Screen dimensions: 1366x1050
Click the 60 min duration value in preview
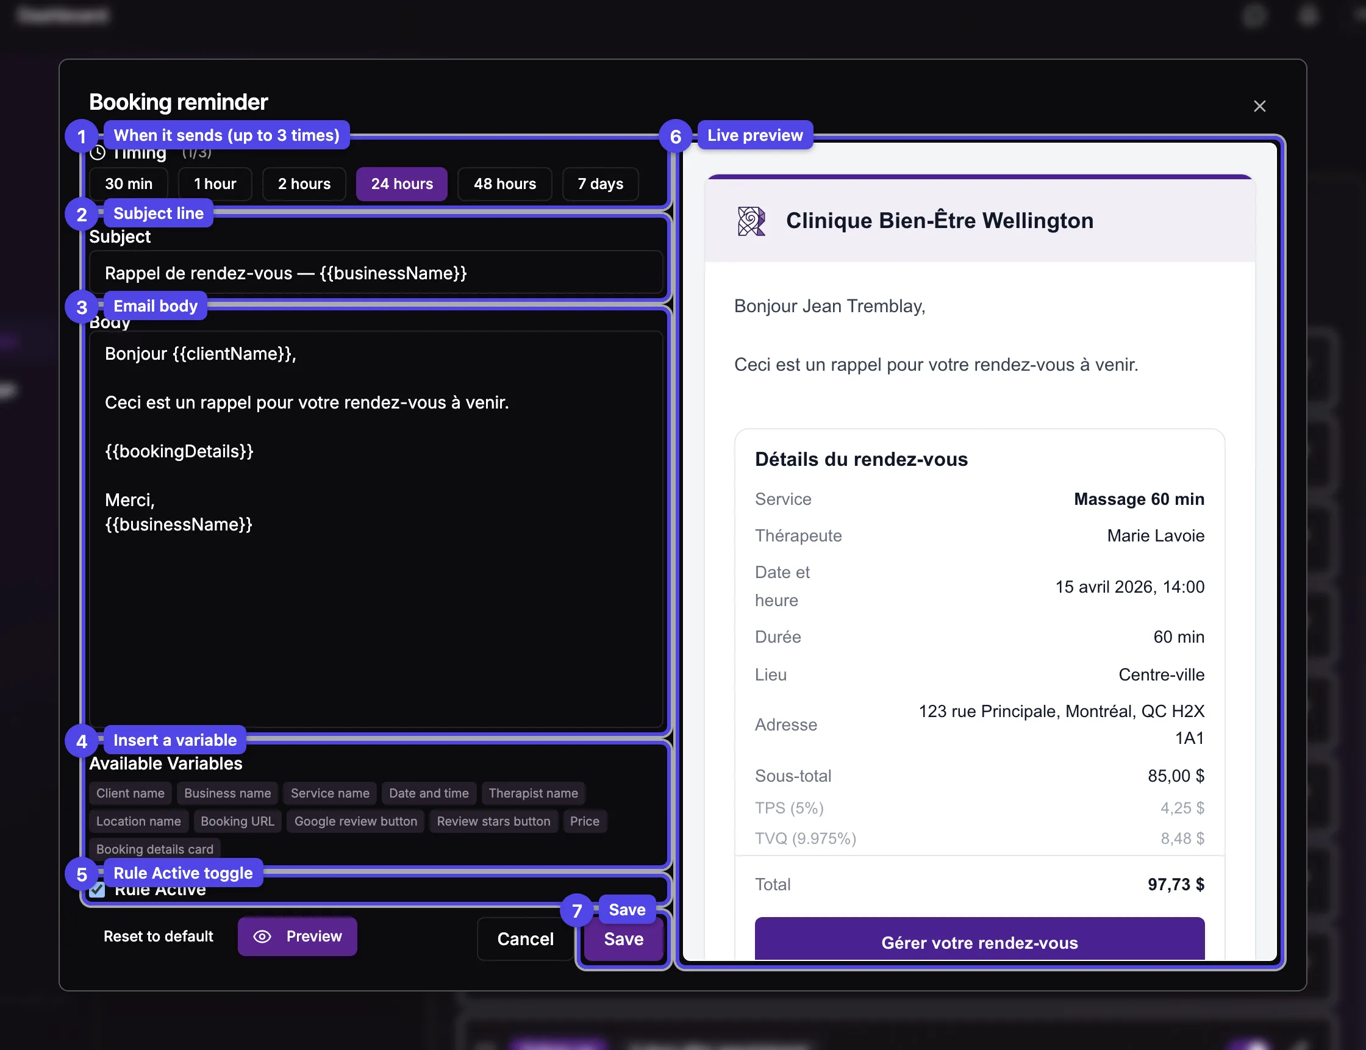pyautogui.click(x=1179, y=637)
